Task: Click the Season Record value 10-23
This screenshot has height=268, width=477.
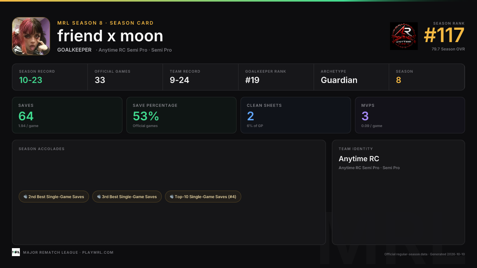Action: (31, 80)
